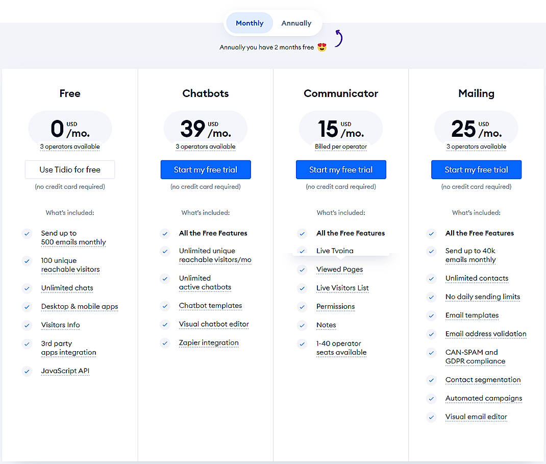Screen dimensions: 546x464
Task: Switch billing to Annually
Action: click(296, 23)
